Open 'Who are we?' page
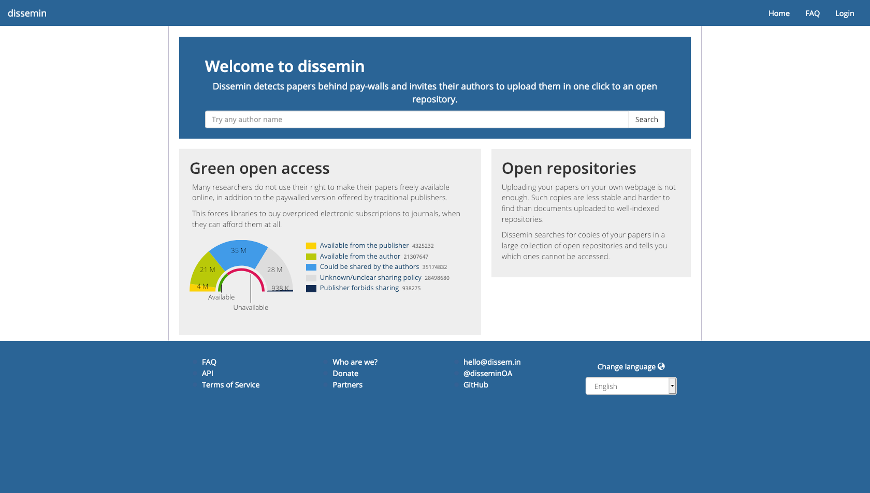Screen dimensions: 870x493 click(x=355, y=362)
